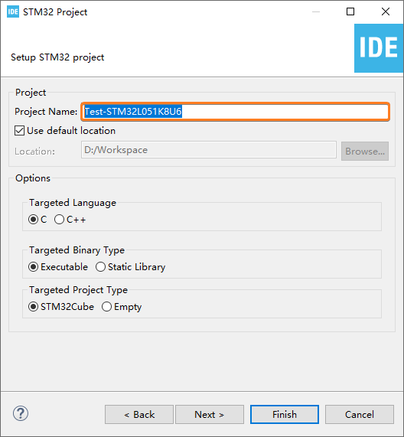Viewport: 404px width, 437px height.
Task: Minimize the STM32 Project window
Action: coord(316,11)
